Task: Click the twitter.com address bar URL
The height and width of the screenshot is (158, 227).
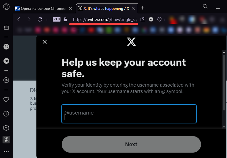Action: [x=105, y=19]
